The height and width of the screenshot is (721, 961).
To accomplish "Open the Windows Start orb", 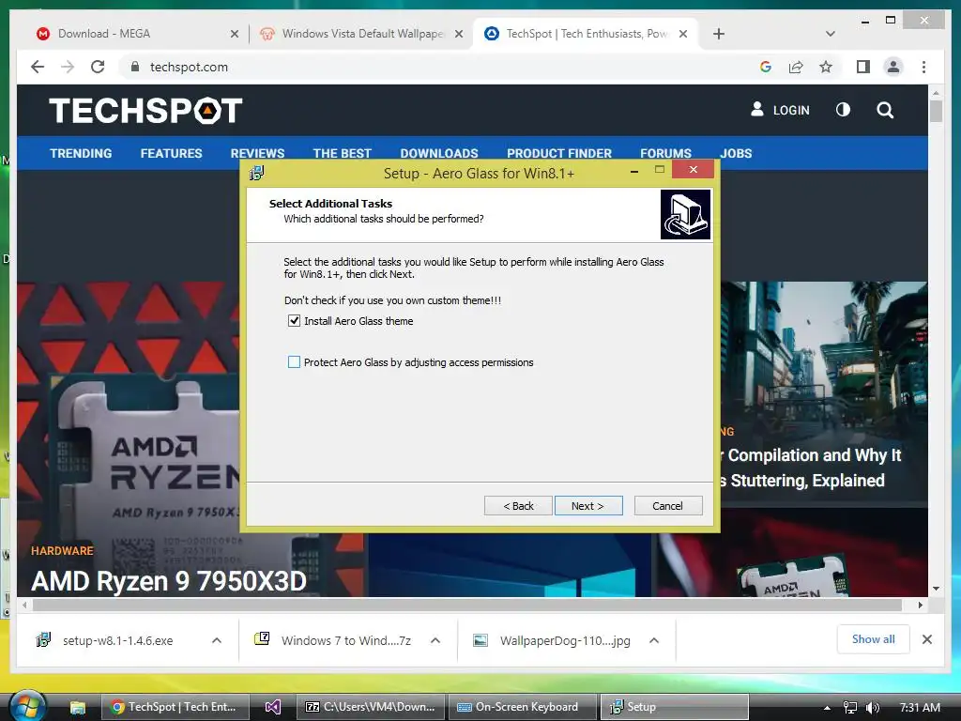I will [x=27, y=706].
